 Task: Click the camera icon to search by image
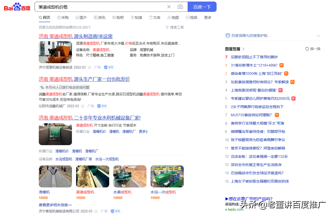click(180, 7)
